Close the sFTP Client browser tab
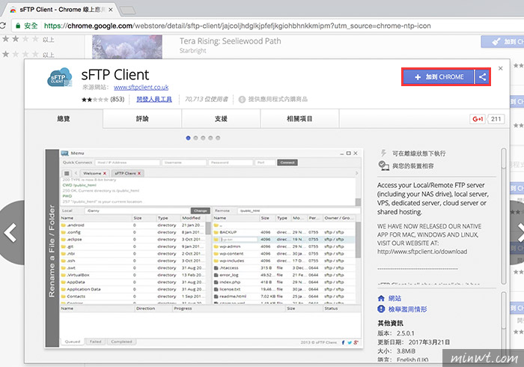Image resolution: width=524 pixels, height=367 pixels. coord(110,10)
